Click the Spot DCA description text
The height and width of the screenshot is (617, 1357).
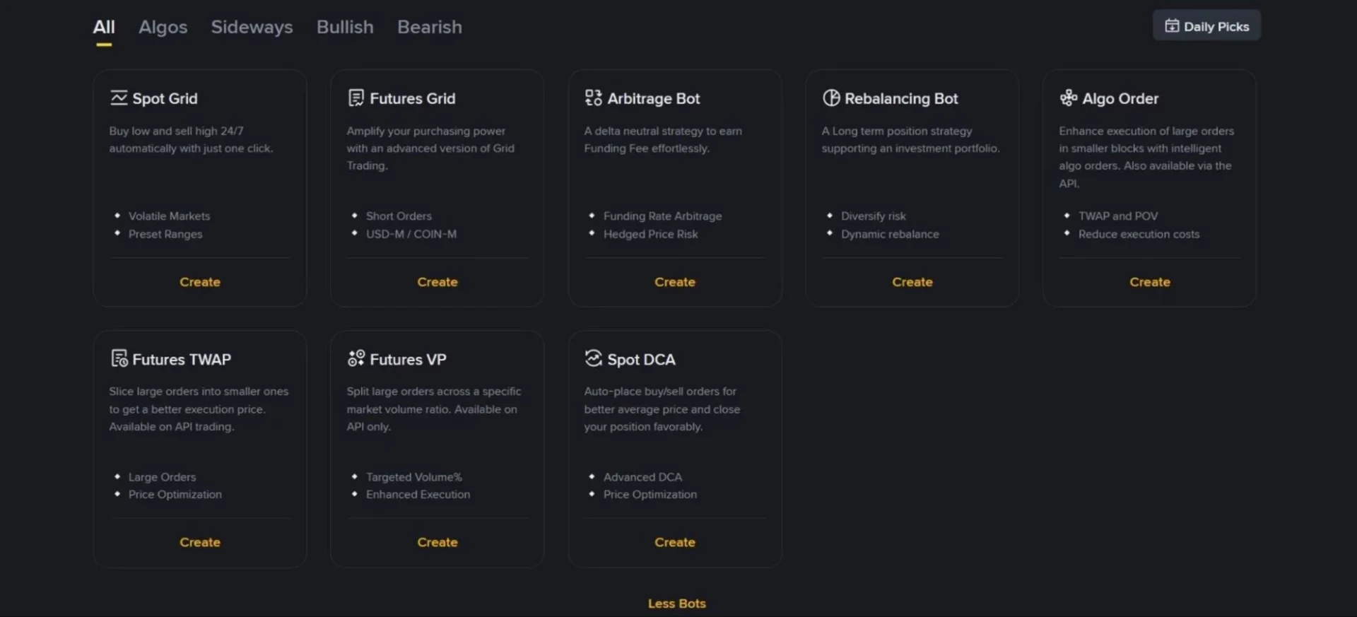point(662,409)
